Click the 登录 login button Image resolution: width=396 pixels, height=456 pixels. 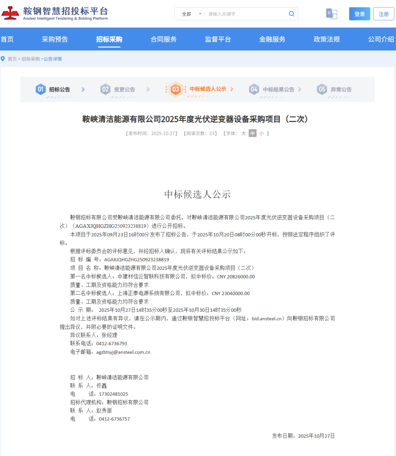tap(359, 14)
